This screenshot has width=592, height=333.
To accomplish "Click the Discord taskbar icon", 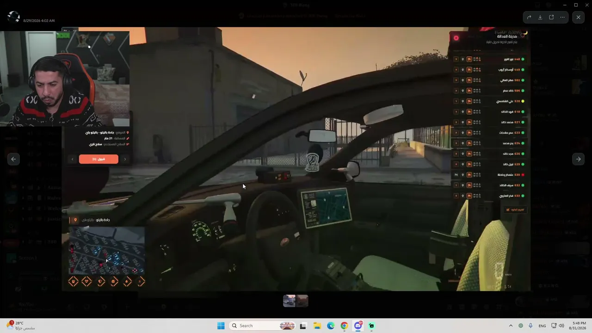I will pos(358,326).
